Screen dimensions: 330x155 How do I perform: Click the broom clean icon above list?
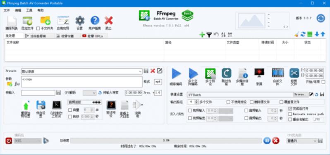[x=297, y=34]
